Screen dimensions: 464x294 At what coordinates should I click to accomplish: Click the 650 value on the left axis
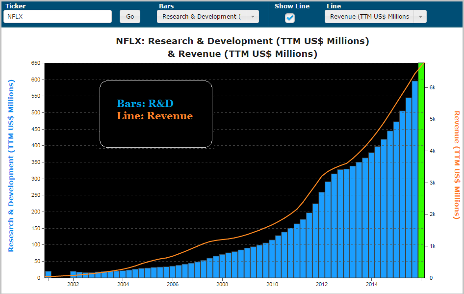tap(35, 63)
